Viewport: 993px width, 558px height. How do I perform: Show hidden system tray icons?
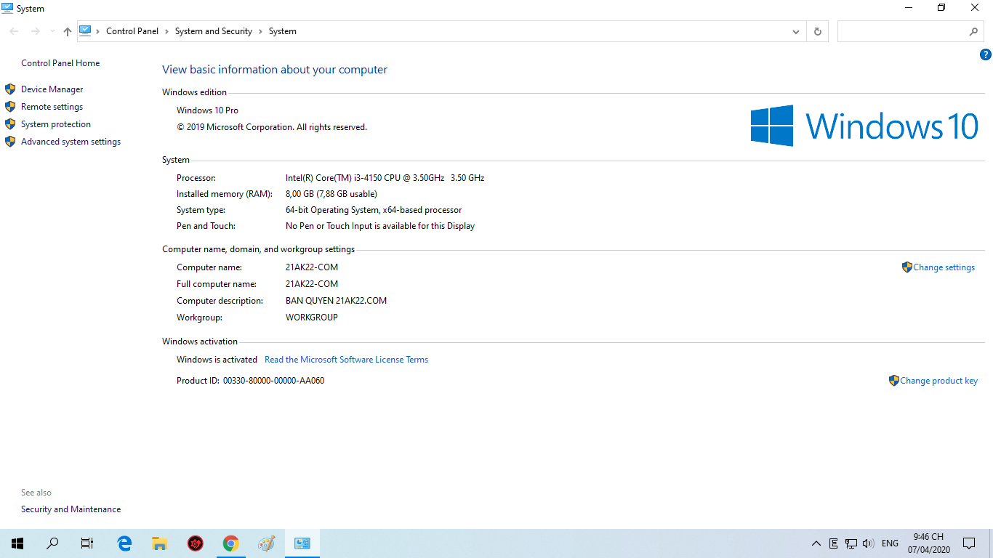pyautogui.click(x=816, y=543)
